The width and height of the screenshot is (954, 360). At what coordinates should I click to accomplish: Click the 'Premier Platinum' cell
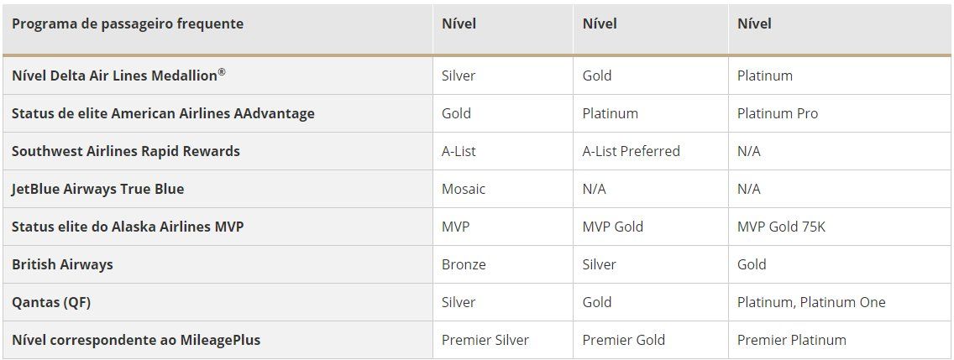(792, 340)
